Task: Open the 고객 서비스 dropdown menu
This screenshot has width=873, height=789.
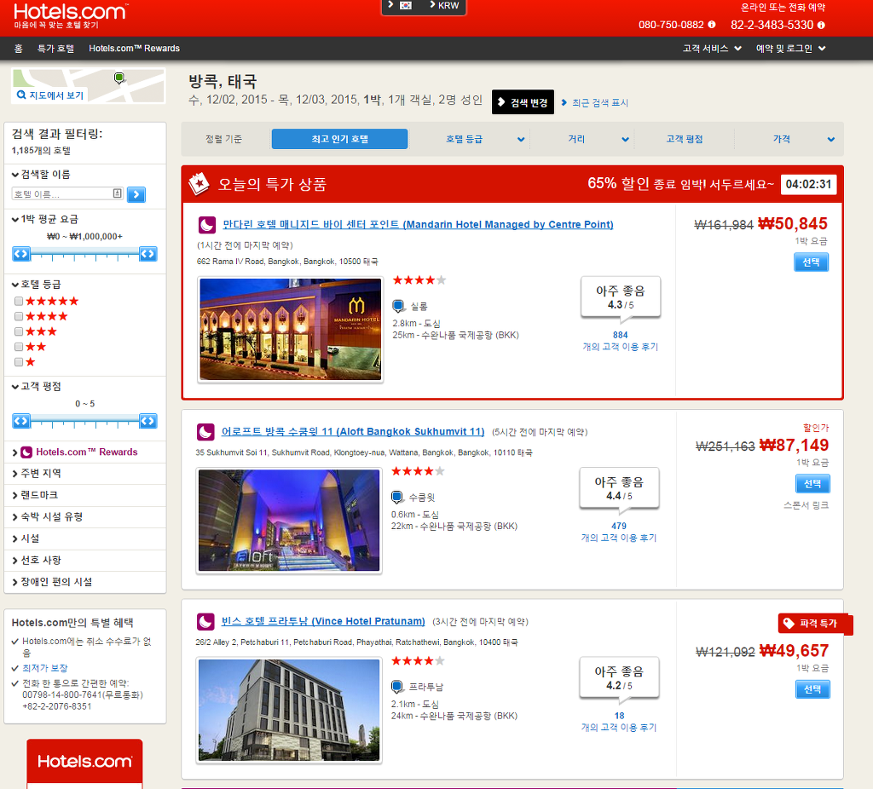Action: coord(712,49)
